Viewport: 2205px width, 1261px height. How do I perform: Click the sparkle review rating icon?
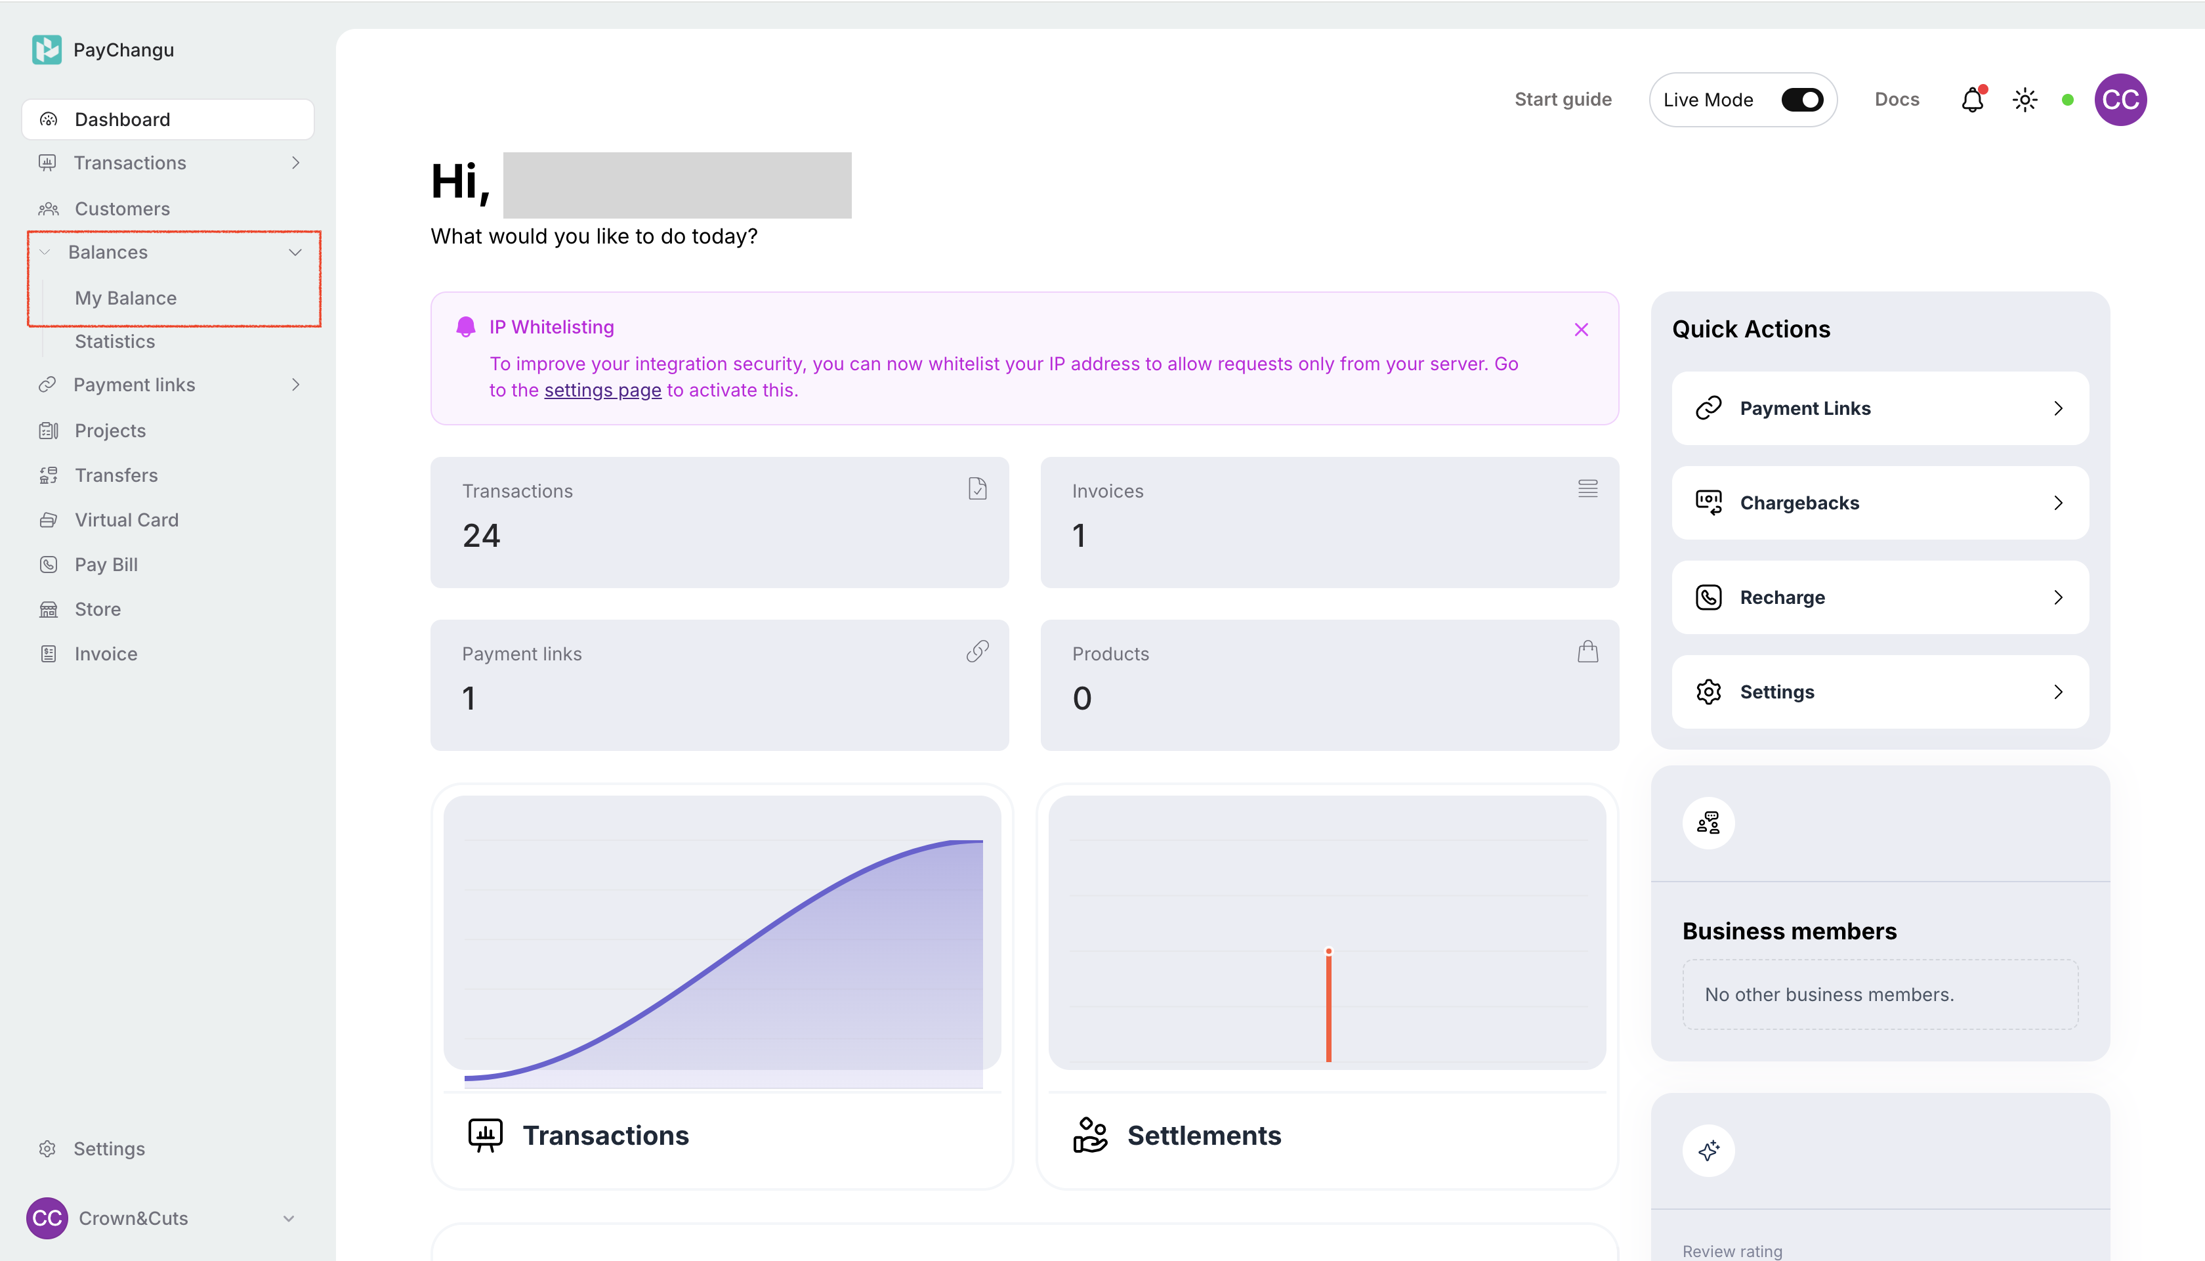click(1708, 1150)
